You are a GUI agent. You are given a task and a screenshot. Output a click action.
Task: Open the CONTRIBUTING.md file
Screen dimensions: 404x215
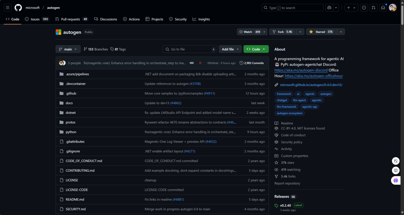pyautogui.click(x=80, y=171)
